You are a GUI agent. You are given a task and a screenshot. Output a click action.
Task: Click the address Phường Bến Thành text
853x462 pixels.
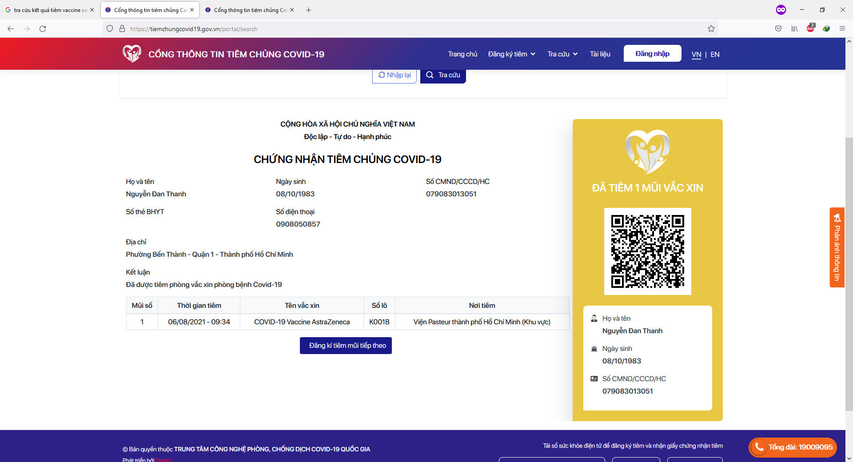pyautogui.click(x=209, y=255)
